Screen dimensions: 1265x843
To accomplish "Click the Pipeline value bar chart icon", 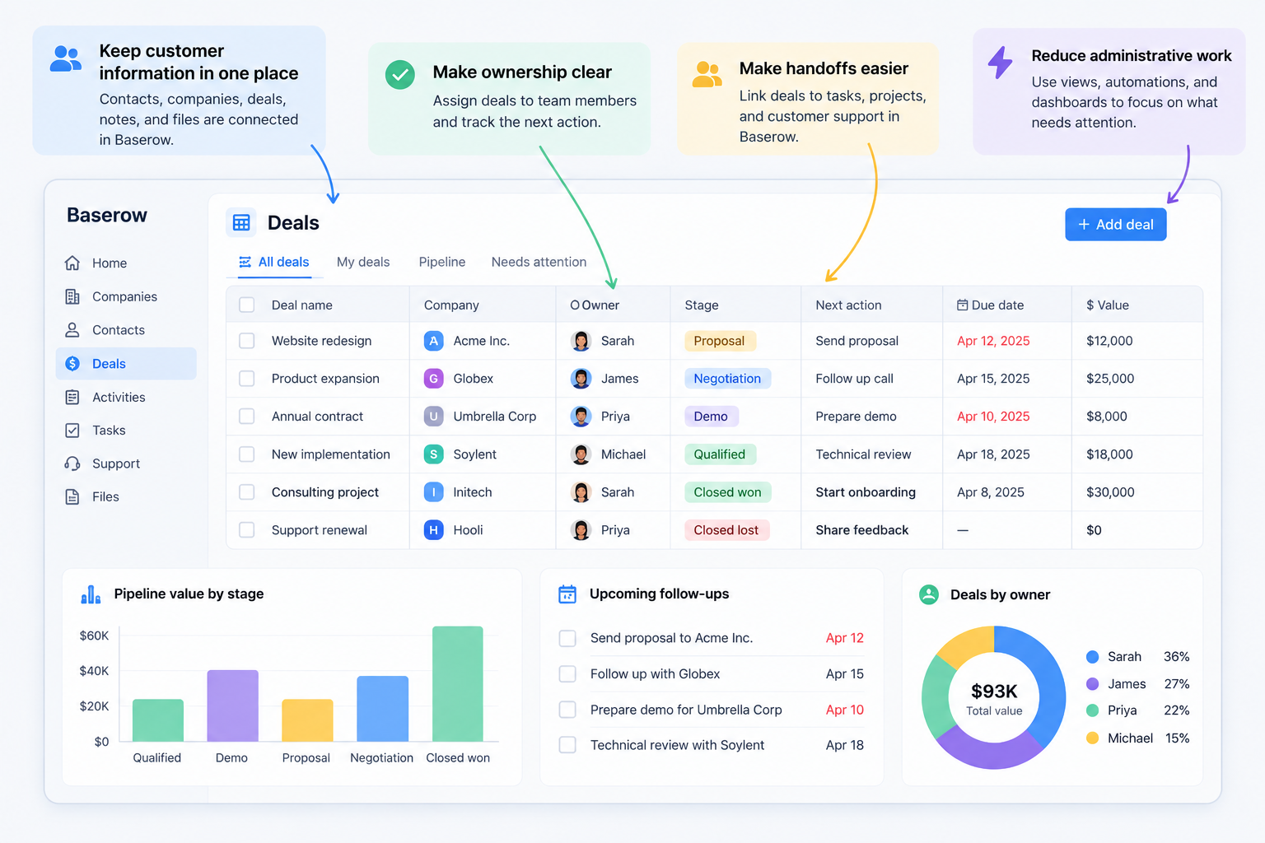I will point(91,594).
